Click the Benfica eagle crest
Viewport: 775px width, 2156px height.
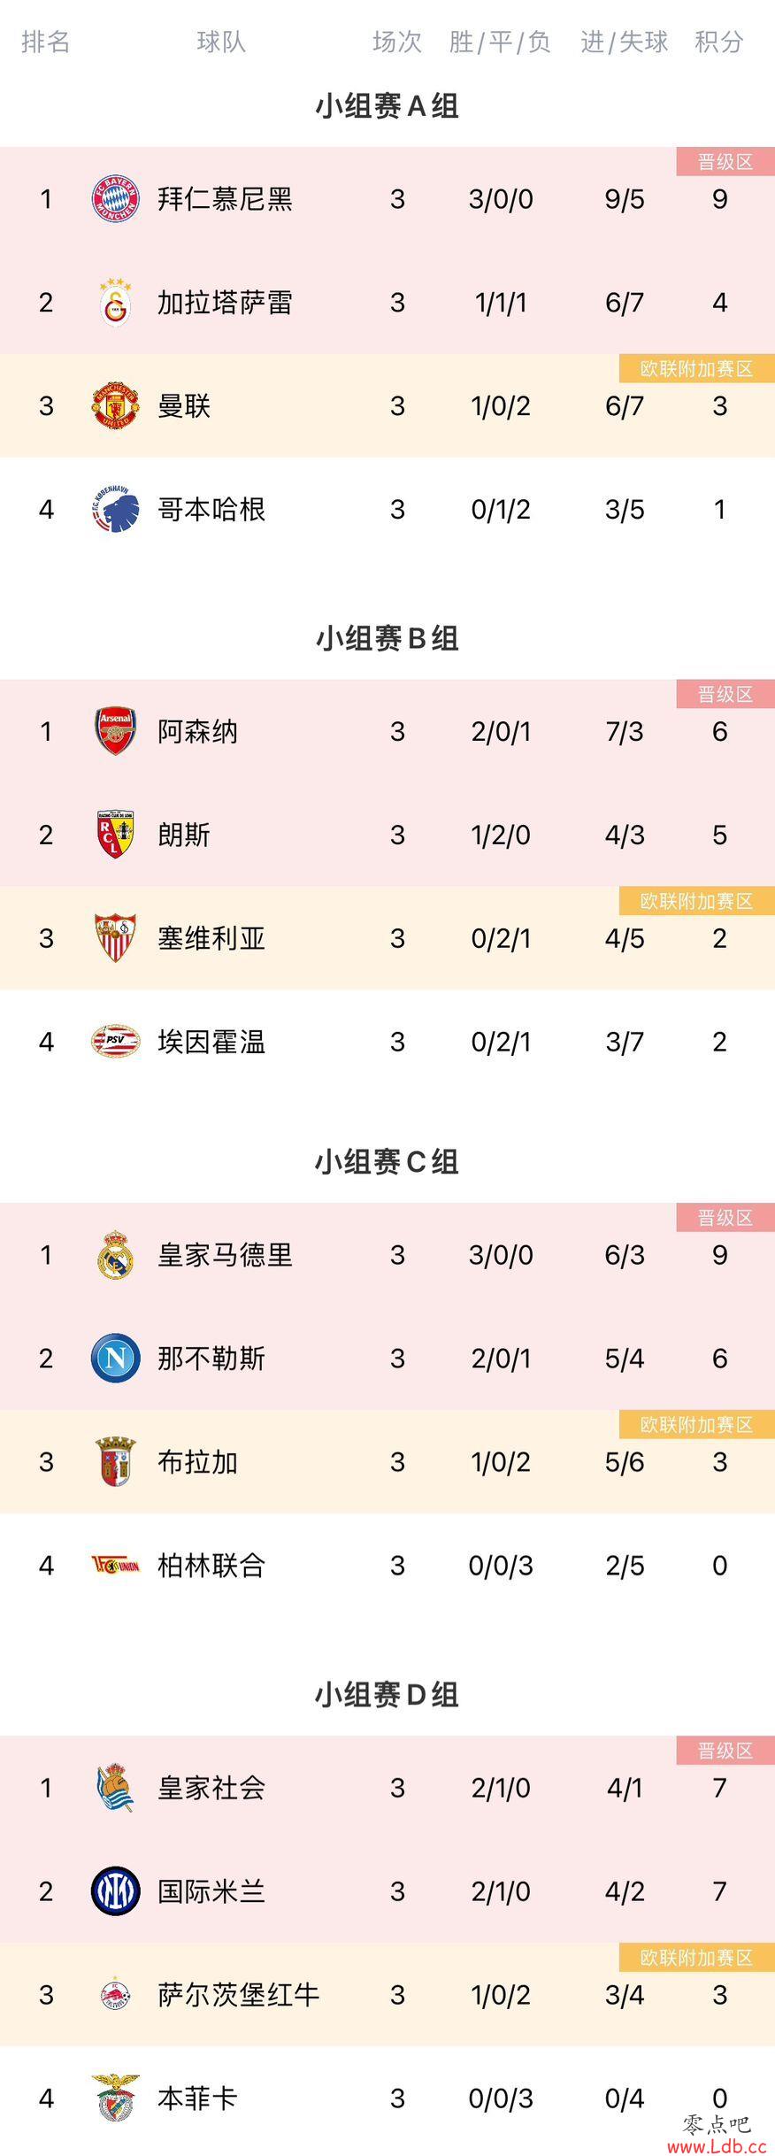(x=116, y=2098)
